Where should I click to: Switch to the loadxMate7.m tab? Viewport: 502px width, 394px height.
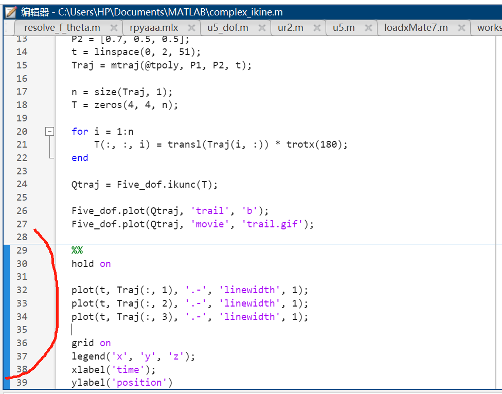point(416,28)
